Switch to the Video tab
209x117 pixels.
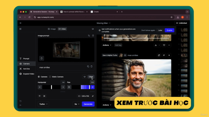point(62,29)
